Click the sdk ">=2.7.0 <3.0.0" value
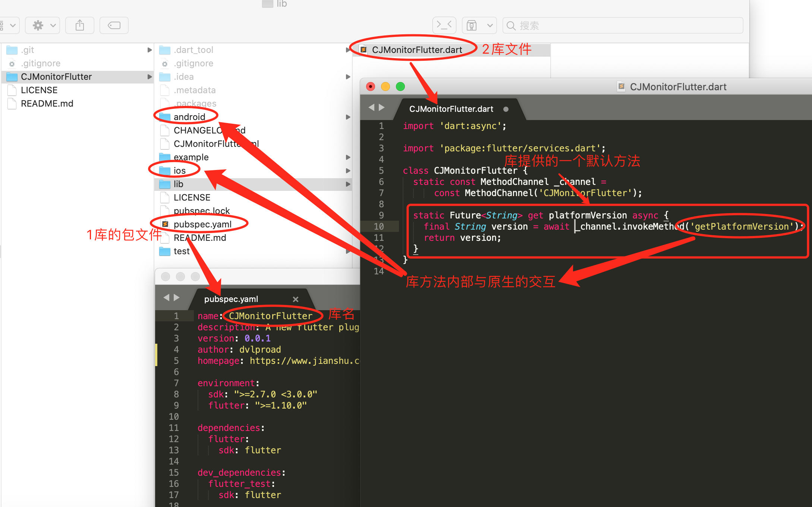 pyautogui.click(x=276, y=394)
